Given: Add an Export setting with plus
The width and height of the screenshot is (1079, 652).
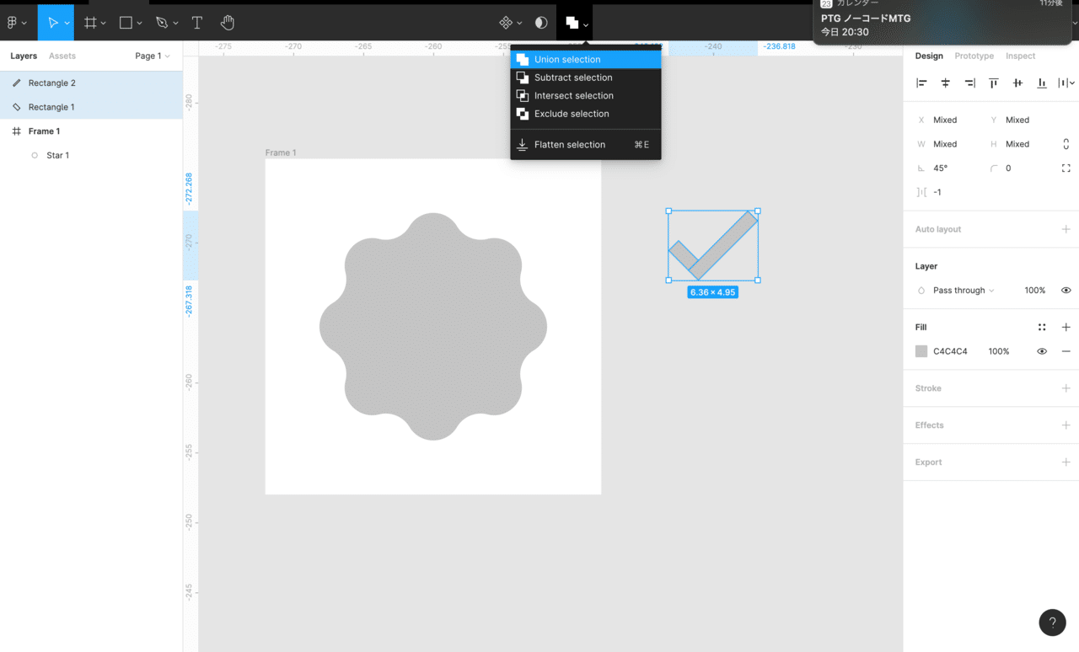Looking at the screenshot, I should click(x=1066, y=462).
